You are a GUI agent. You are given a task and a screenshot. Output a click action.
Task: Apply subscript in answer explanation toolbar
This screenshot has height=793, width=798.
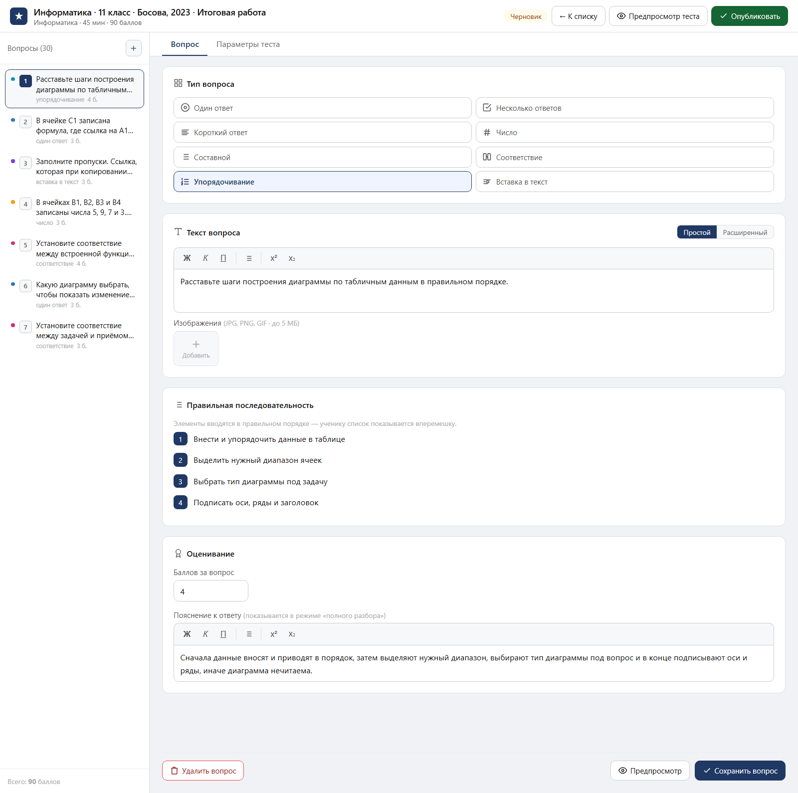pyautogui.click(x=292, y=634)
